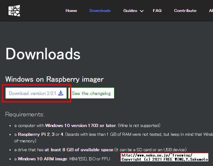Screen dimensions: 213x166
Task: Click the text WIM/ESD, ISO or FFU
Action: click(89, 159)
